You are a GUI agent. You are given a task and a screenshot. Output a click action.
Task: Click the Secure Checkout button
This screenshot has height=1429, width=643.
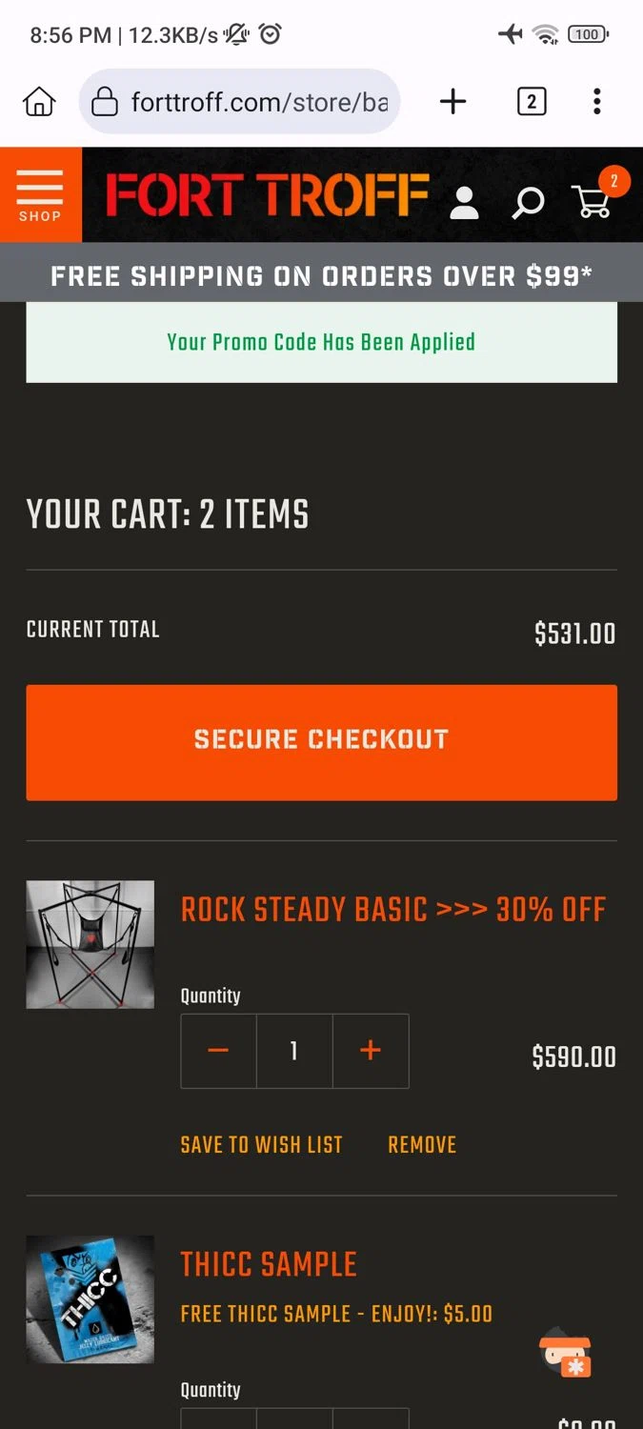(321, 742)
